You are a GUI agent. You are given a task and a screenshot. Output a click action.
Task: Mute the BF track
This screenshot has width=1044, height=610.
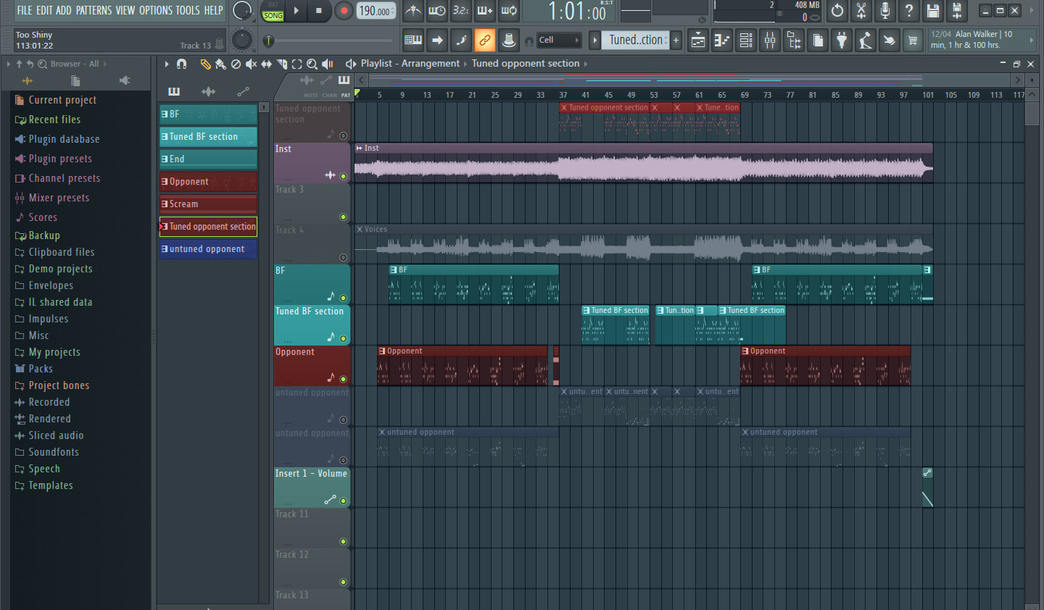tap(344, 298)
